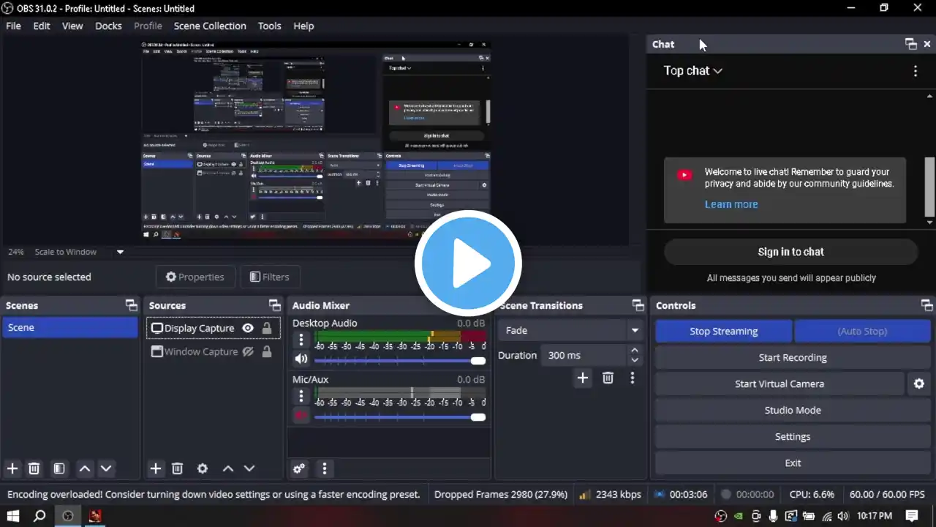Move scene up arrow in Scenes dock
Viewport: 936px width, 527px height.
[85, 468]
